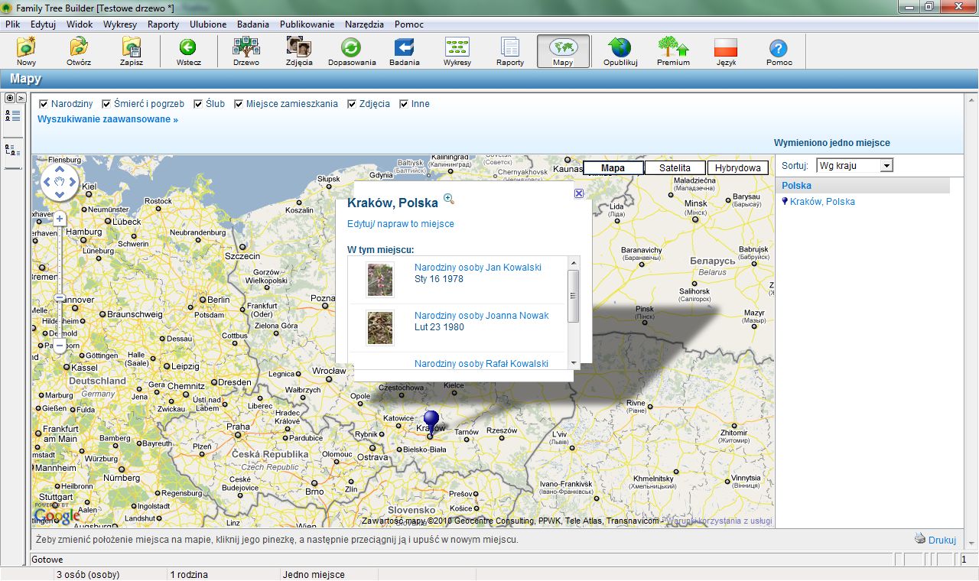Click the Warunki korzystania z usługi link

coord(719,521)
